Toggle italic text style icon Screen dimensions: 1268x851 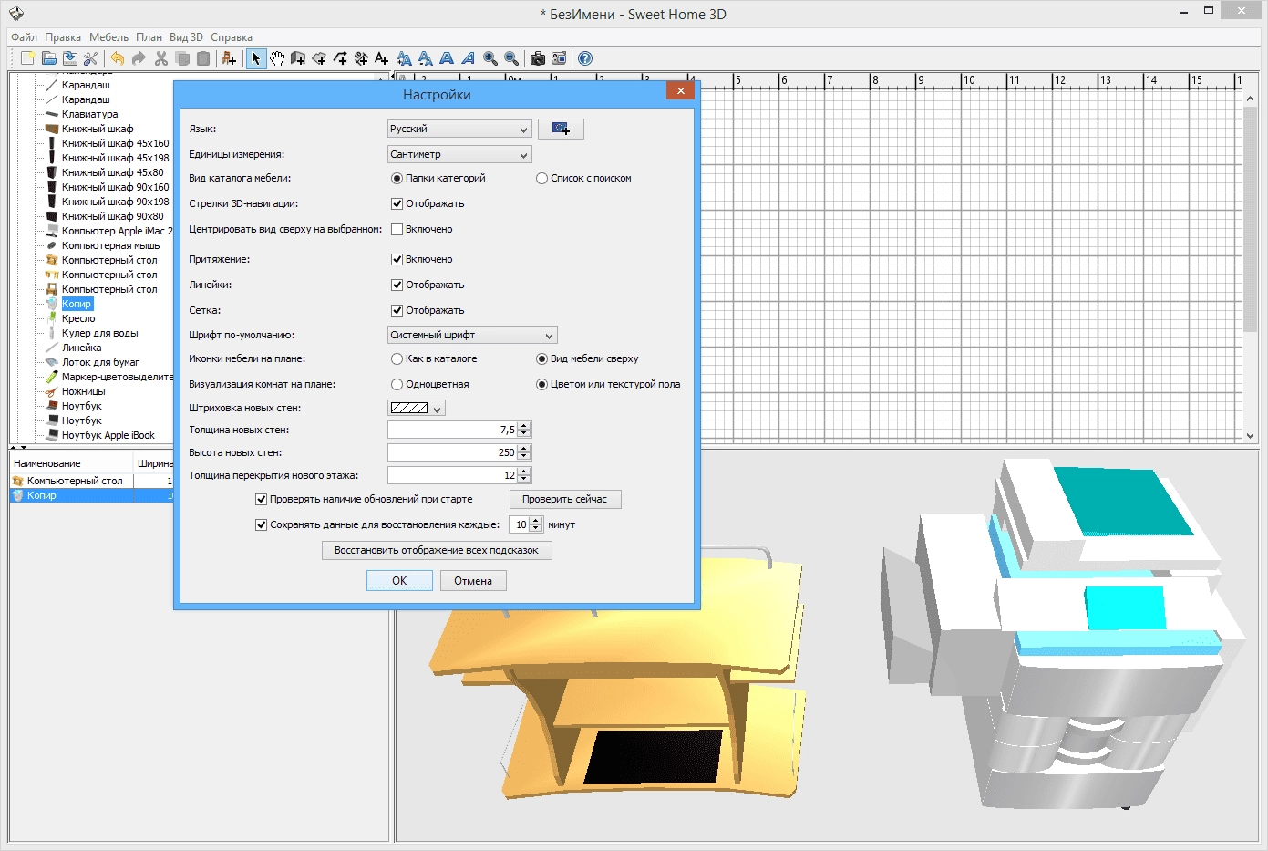coord(468,58)
